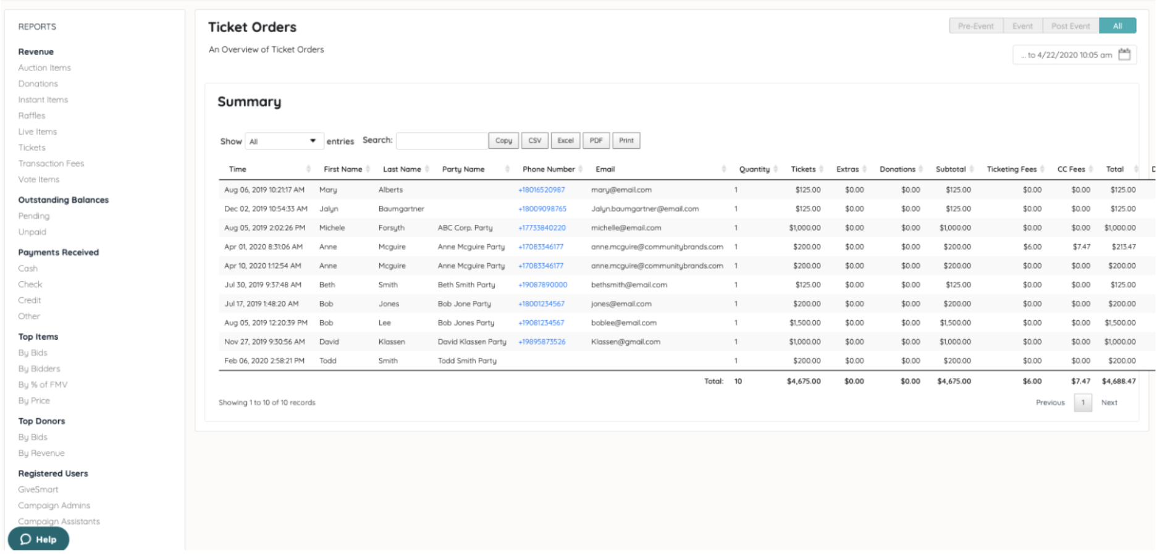
Task: Download the report as PDF
Action: pyautogui.click(x=595, y=141)
